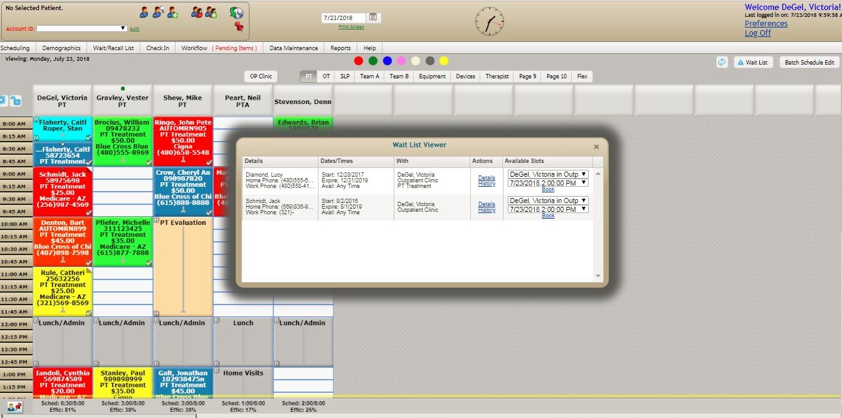Click the blue refresh schedule icon

point(722,62)
